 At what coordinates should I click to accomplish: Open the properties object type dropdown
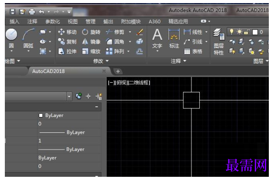tap(69, 96)
